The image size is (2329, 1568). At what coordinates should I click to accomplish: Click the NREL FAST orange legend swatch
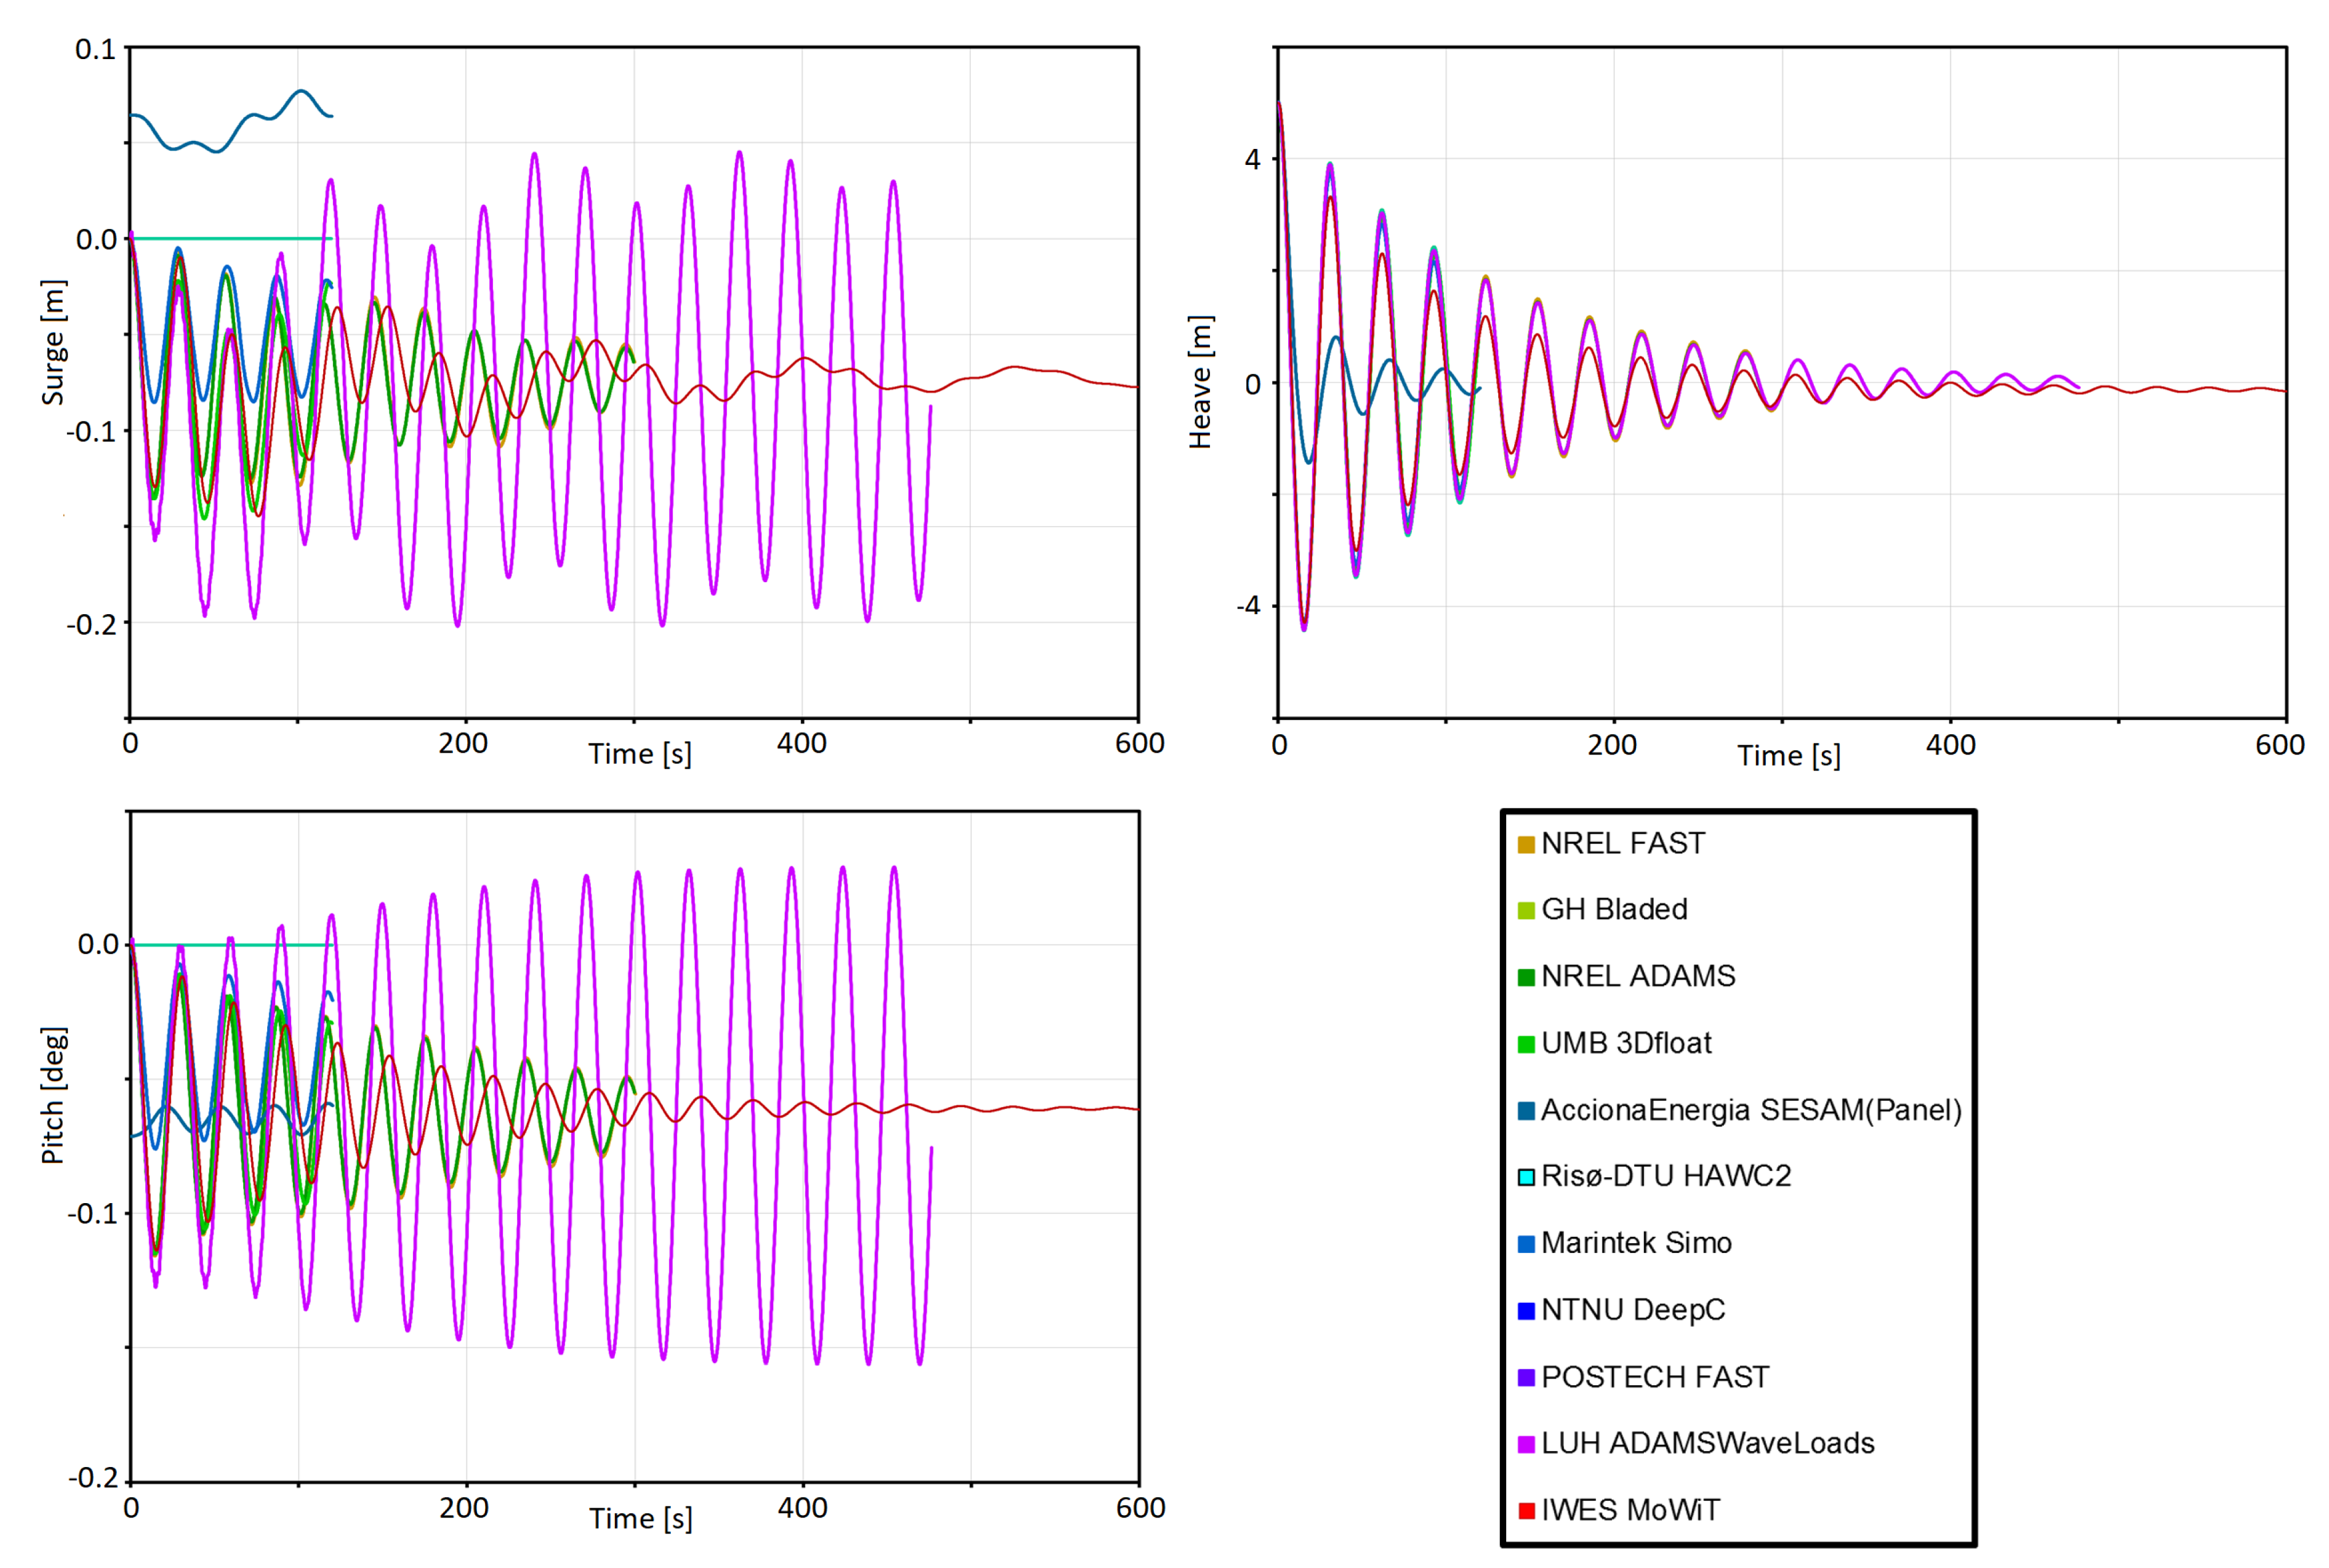click(x=1526, y=845)
